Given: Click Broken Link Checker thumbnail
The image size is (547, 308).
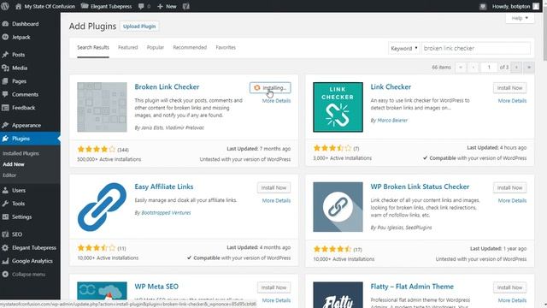Looking at the screenshot, I should click(x=102, y=107).
